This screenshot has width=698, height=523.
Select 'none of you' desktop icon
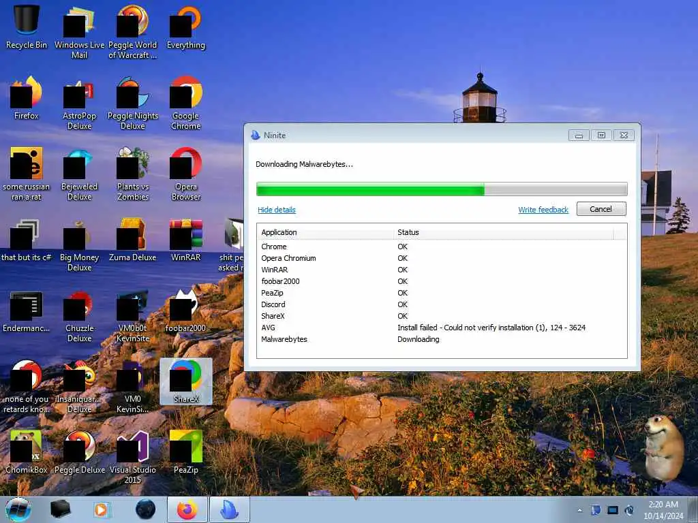point(27,387)
